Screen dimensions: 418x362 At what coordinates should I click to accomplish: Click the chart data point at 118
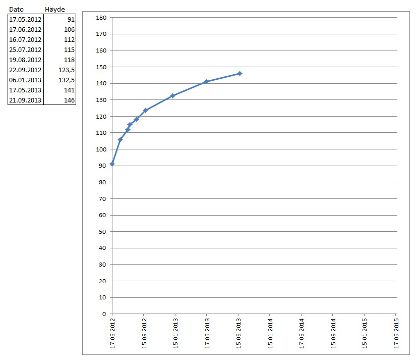pyautogui.click(x=136, y=119)
